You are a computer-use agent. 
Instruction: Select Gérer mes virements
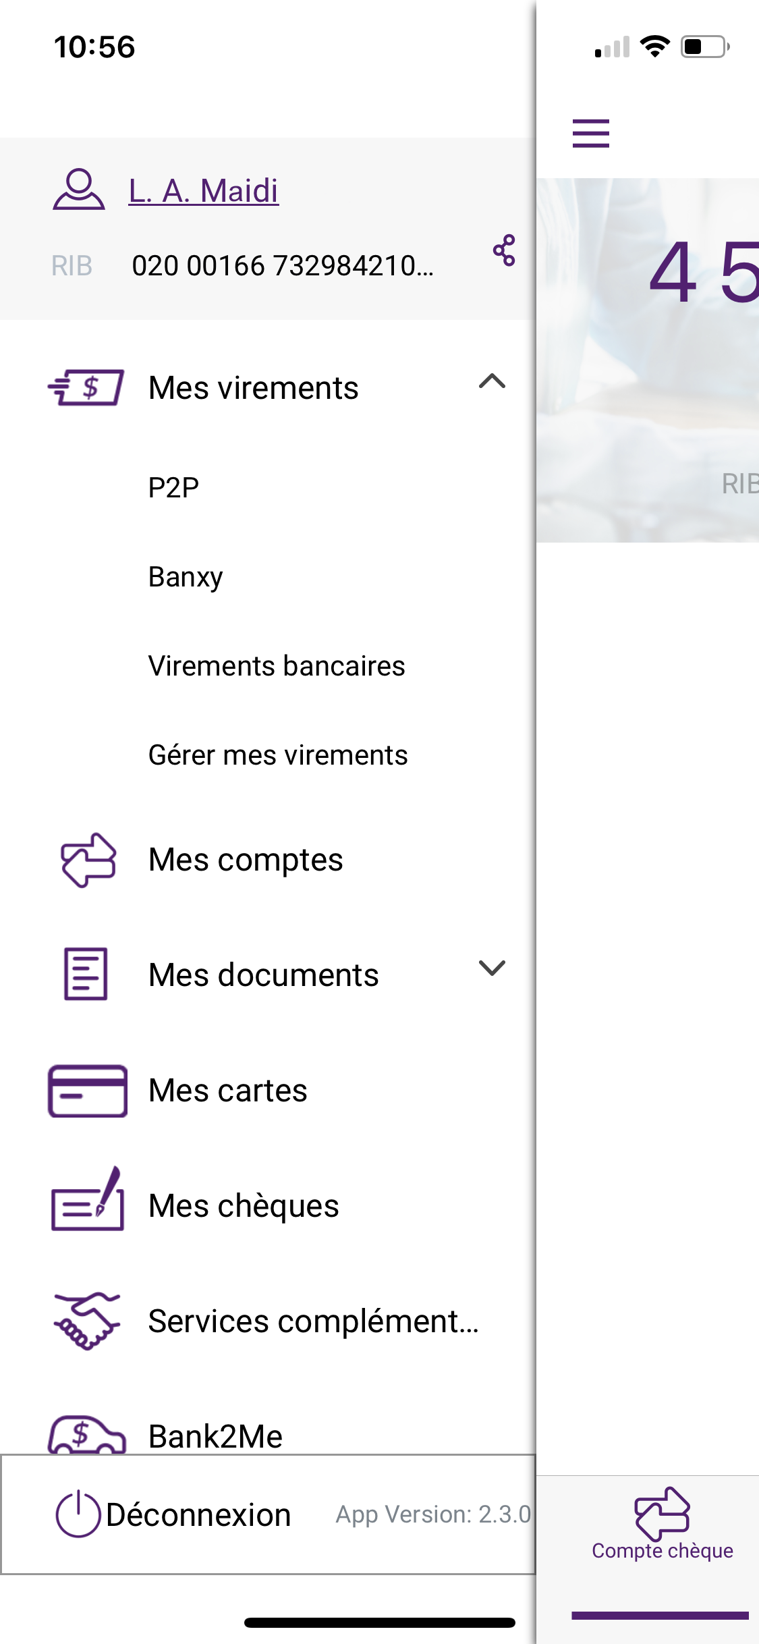(x=277, y=756)
